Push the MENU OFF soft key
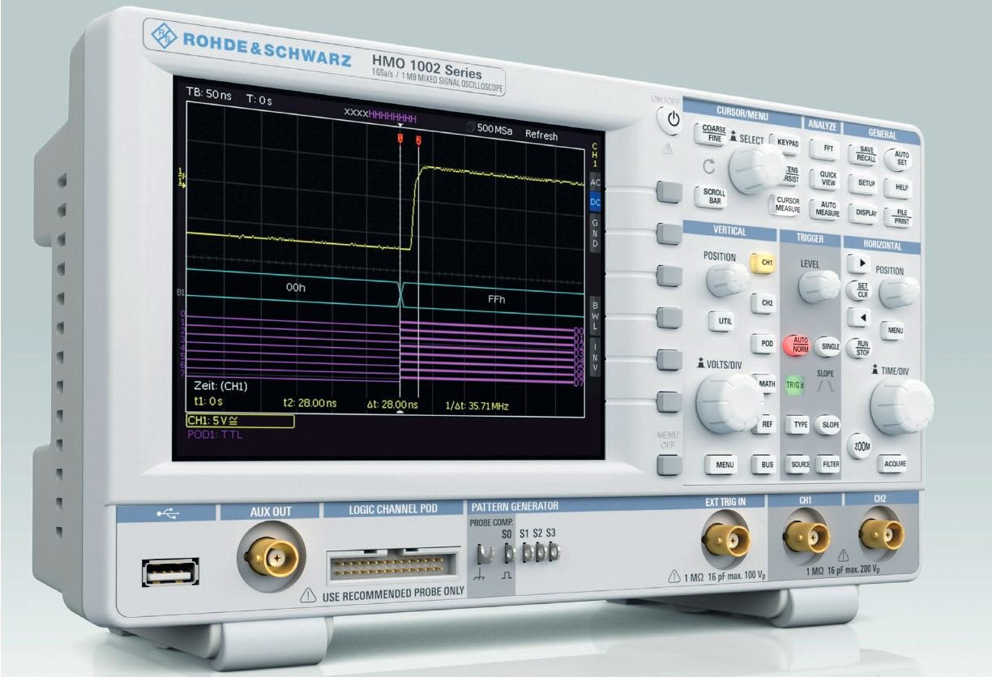The width and height of the screenshot is (992, 677). point(669,465)
